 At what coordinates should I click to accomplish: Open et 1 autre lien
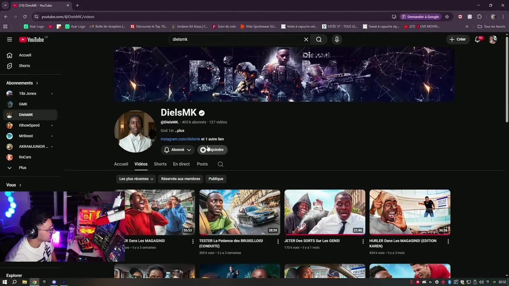(x=212, y=139)
